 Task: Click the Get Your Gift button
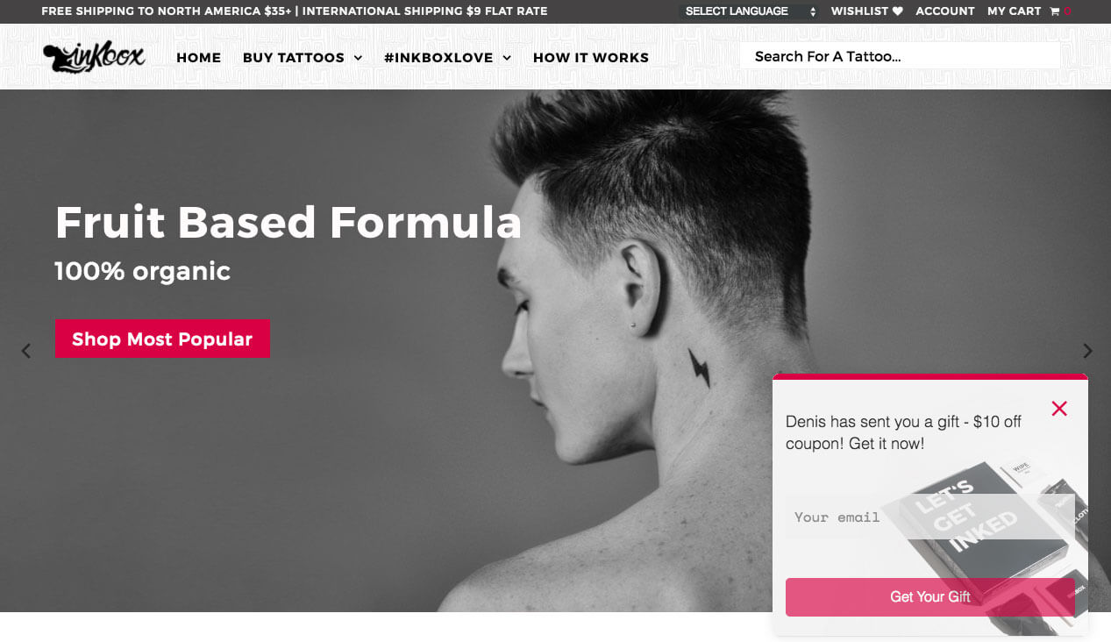click(929, 597)
